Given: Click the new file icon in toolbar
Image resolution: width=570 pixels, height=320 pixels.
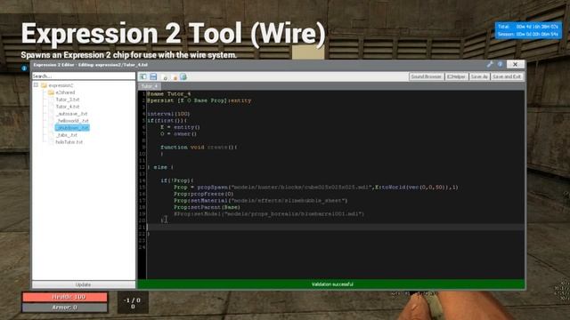Looking at the screenshot, I should (x=165, y=77).
